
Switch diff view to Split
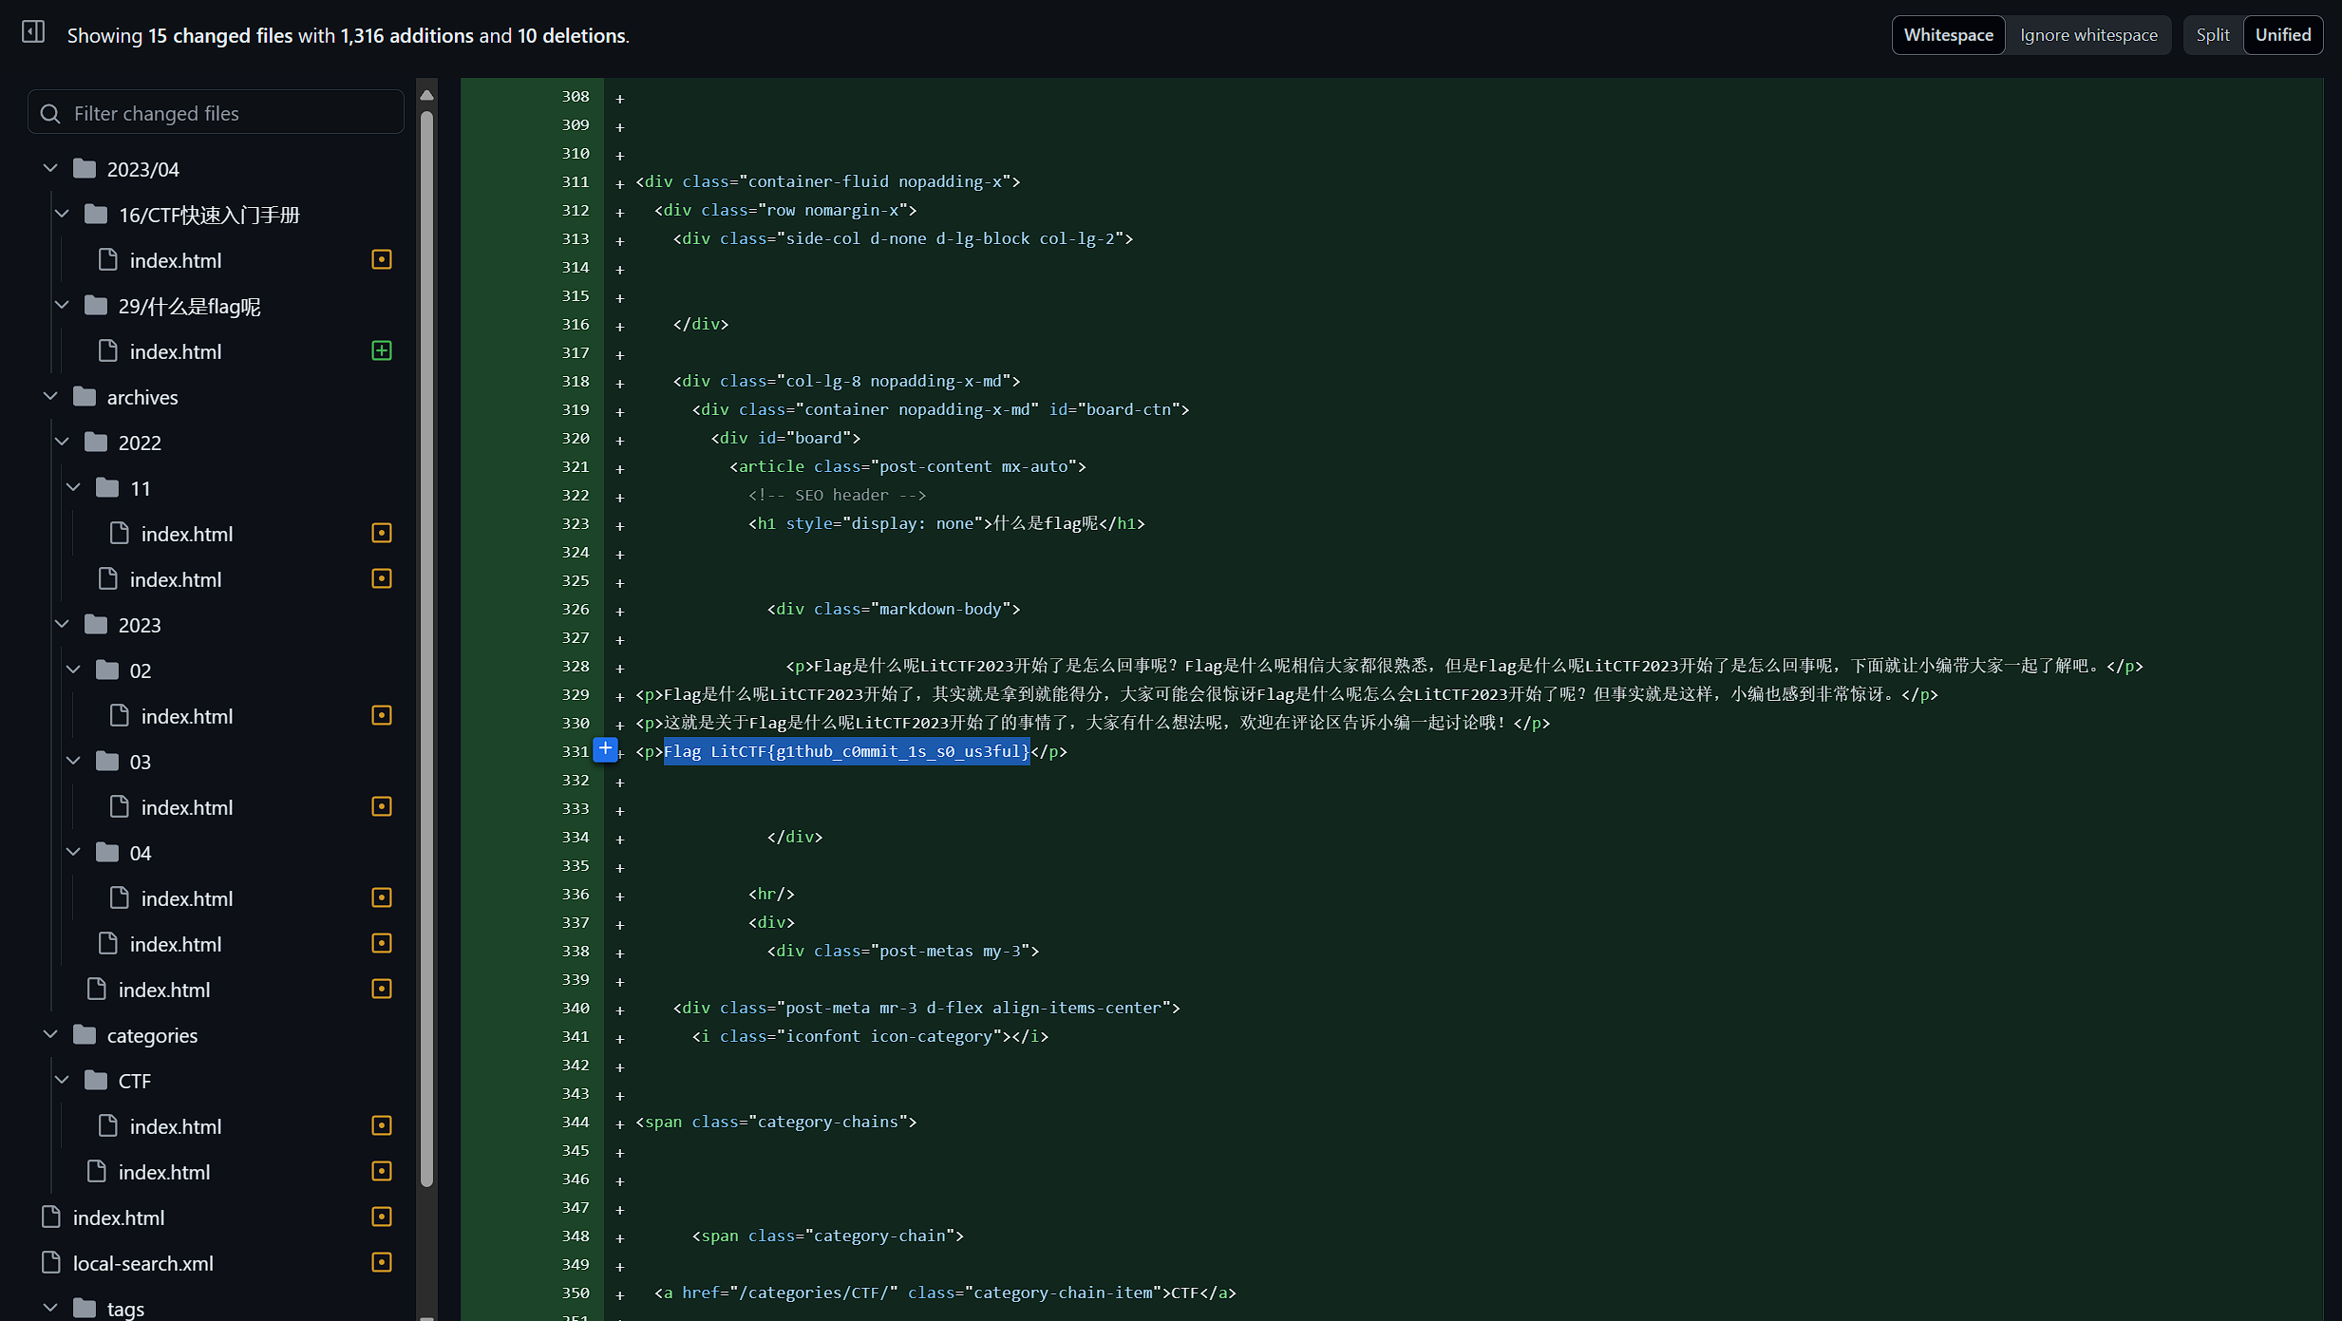(x=2212, y=35)
